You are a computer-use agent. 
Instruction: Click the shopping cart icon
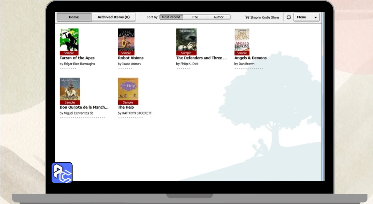point(247,17)
